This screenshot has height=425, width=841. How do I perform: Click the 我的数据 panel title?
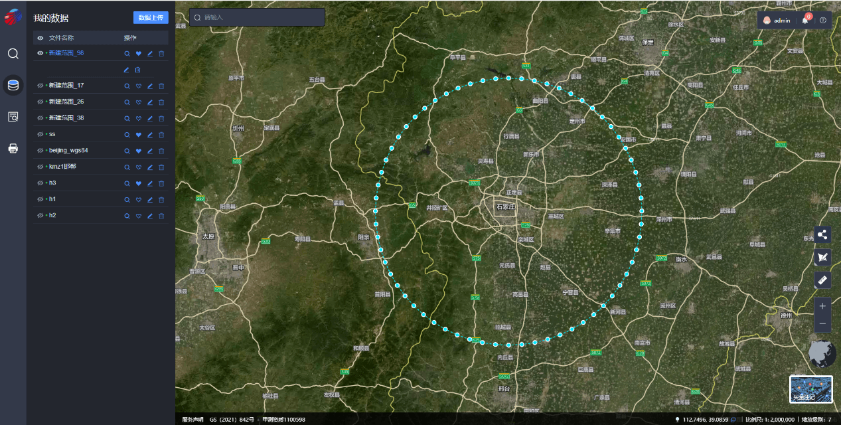click(x=50, y=18)
